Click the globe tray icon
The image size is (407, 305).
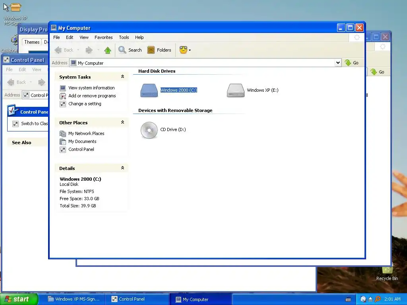pyautogui.click(x=363, y=299)
